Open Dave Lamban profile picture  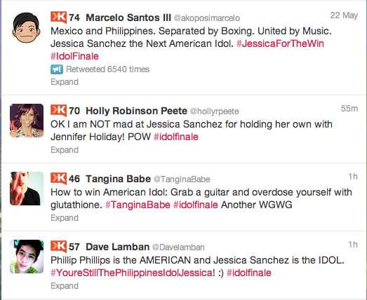[x=27, y=257]
